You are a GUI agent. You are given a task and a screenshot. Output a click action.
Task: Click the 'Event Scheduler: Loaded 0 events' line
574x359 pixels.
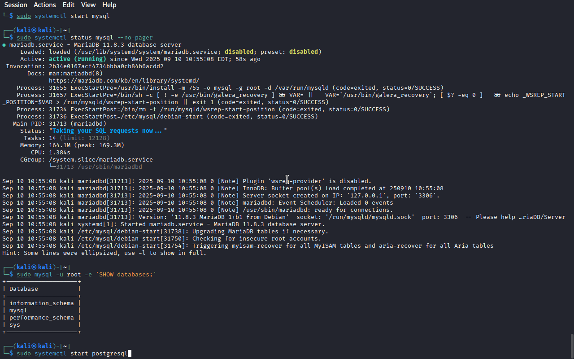click(x=198, y=203)
